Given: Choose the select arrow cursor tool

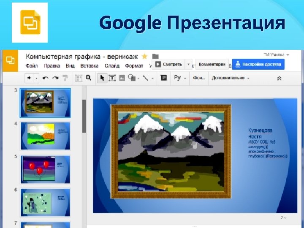Looking at the screenshot, I should pyautogui.click(x=102, y=78).
